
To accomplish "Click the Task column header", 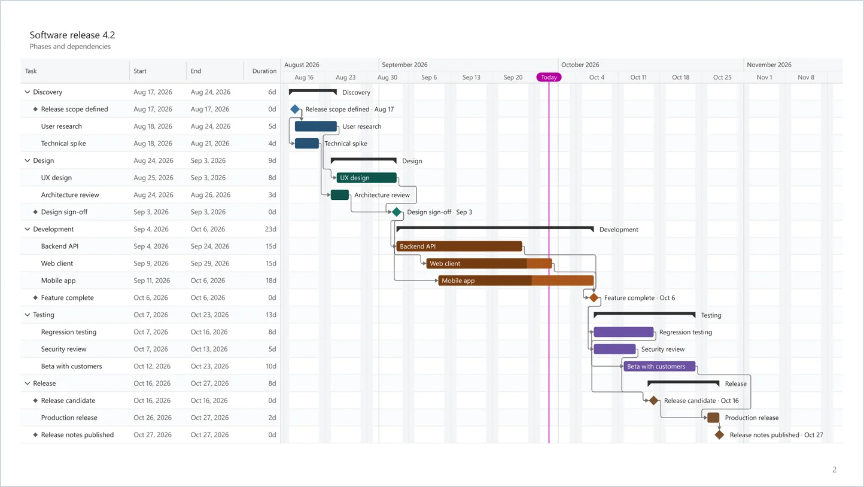I will point(31,71).
